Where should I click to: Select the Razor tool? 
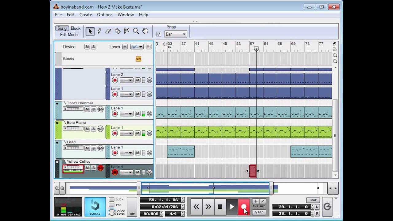[118, 31]
